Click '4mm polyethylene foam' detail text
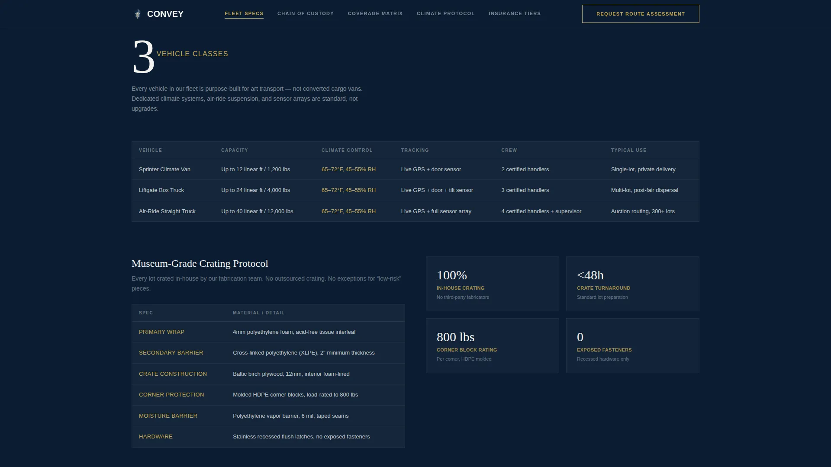 294,332
